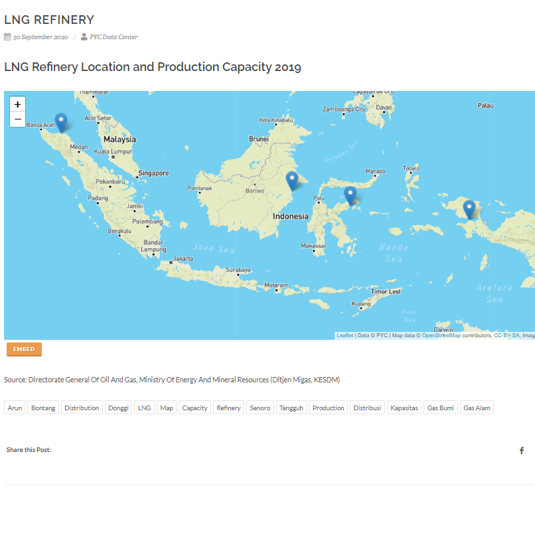Open the Senoro tag
Image resolution: width=535 pixels, height=535 pixels.
[260, 408]
